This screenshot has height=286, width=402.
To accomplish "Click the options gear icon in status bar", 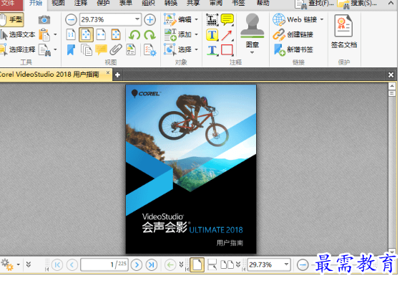I will [x=7, y=264].
